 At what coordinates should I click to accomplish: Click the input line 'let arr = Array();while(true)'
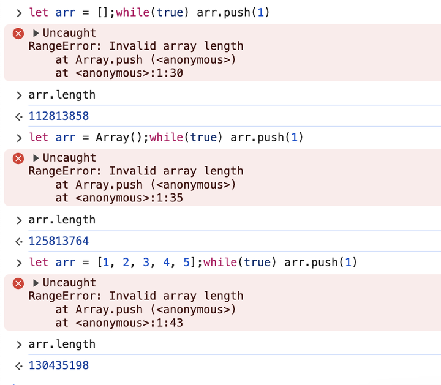point(166,138)
